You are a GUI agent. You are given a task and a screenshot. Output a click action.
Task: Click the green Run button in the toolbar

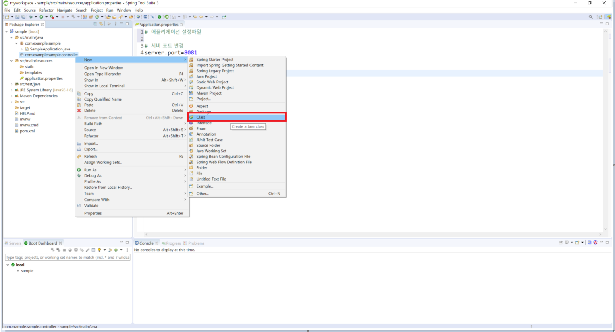pyautogui.click(x=41, y=17)
